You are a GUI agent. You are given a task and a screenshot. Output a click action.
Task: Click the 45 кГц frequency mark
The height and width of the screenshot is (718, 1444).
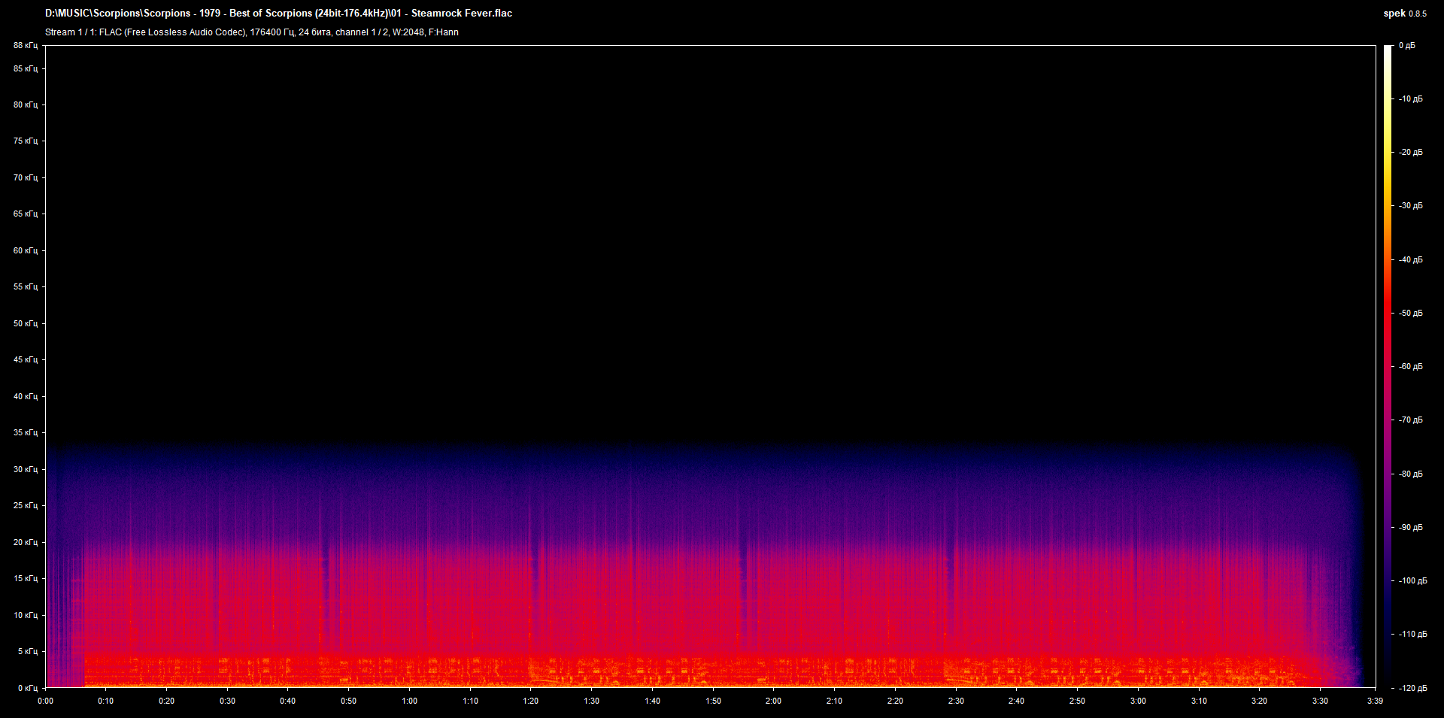pos(25,359)
